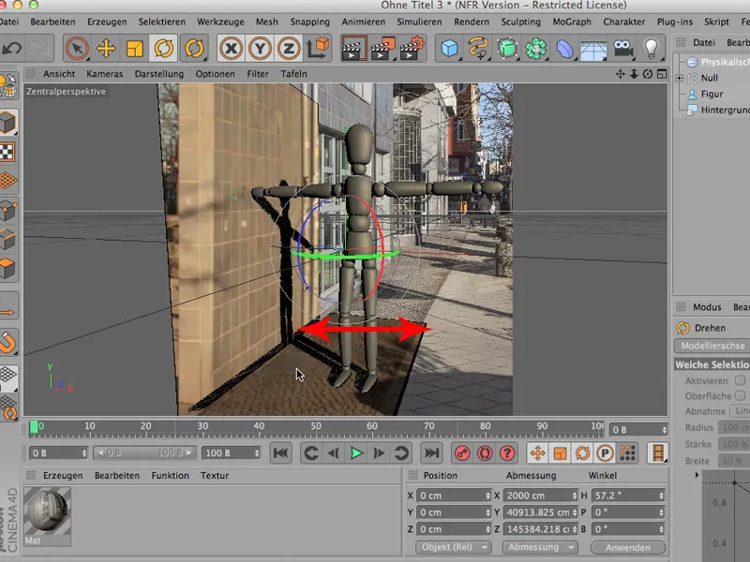Open the Simulieren menu
This screenshot has height=562, width=750.
point(419,22)
